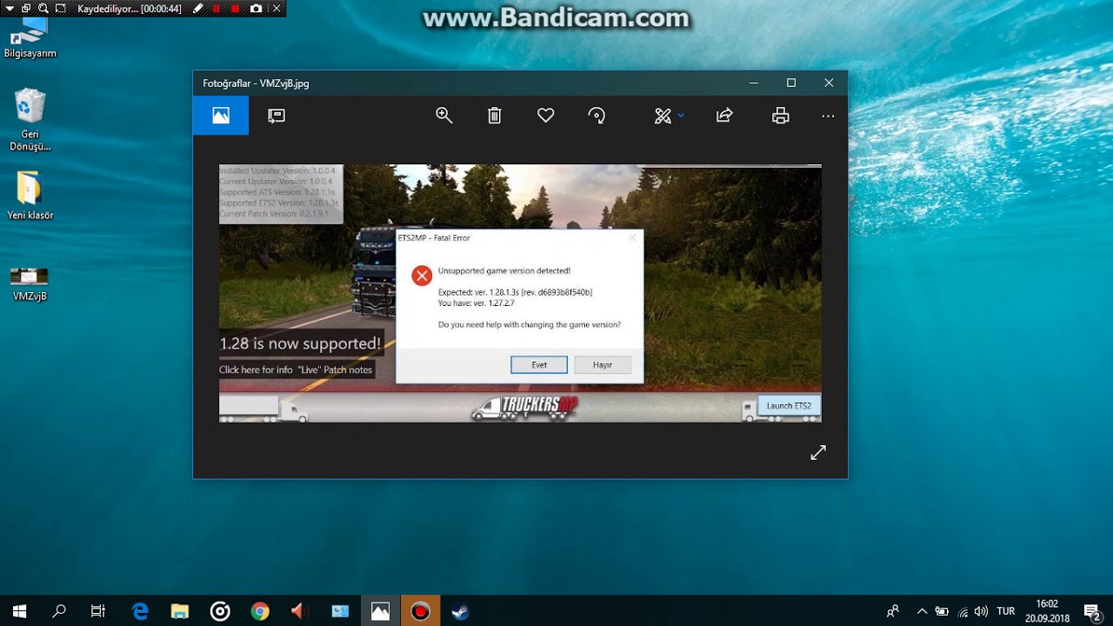This screenshot has height=626, width=1113.
Task: Click Bandicam rectangle area selection icon
Action: click(x=60, y=9)
